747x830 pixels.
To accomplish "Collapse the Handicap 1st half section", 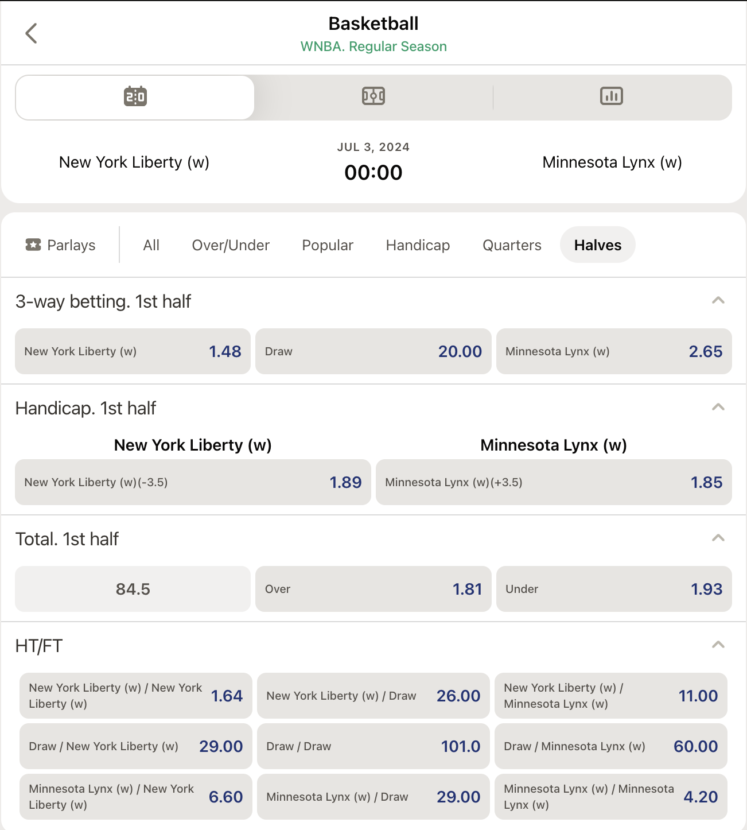I will [718, 407].
